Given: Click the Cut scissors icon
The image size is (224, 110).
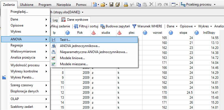Looking at the screenshot, I should pyautogui.click(x=132, y=5).
